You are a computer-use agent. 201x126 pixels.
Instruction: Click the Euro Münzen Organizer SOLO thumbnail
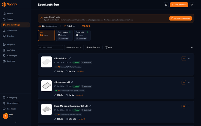(46, 109)
